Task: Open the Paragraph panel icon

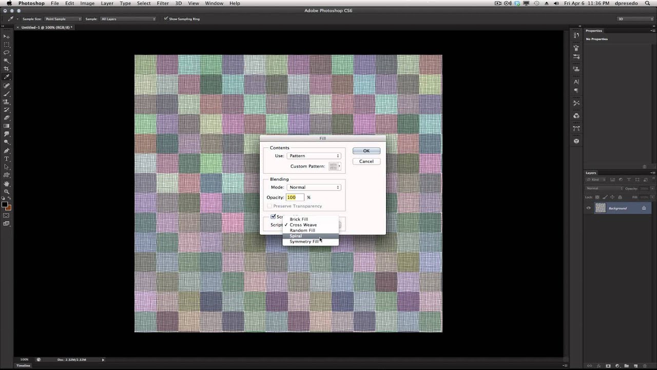Action: pos(576,91)
